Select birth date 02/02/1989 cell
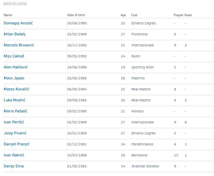Screen dimensions: 214x176 (x=77, y=122)
